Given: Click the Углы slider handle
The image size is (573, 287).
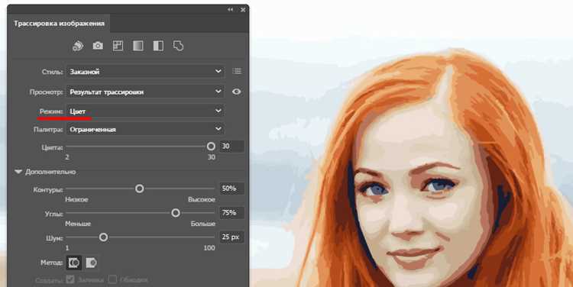Looking at the screenshot, I should pyautogui.click(x=176, y=213).
